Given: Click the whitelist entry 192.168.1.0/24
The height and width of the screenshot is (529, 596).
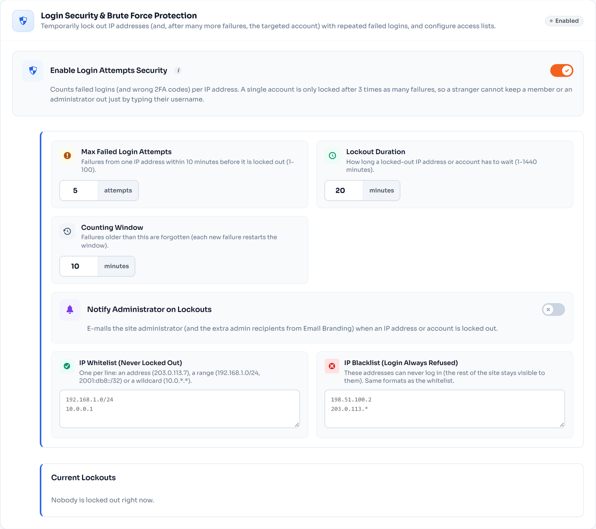Looking at the screenshot, I should 89,399.
